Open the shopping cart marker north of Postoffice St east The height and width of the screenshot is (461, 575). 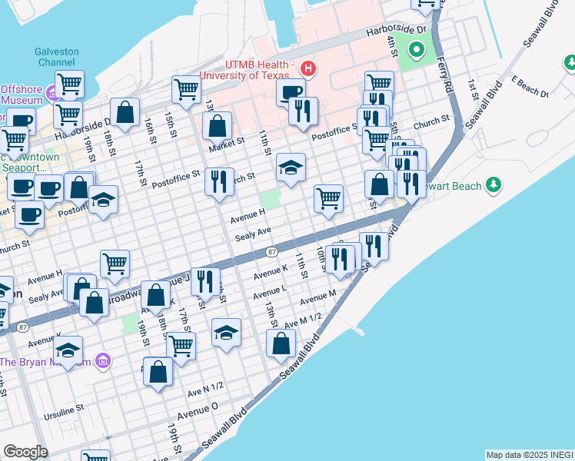(377, 141)
